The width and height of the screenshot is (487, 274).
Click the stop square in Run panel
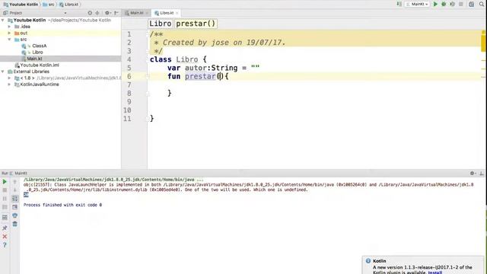[x=5, y=190]
